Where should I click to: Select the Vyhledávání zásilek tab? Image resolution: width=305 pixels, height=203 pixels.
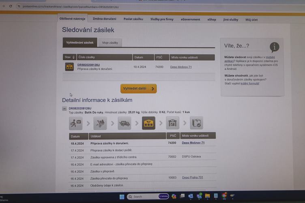tap(80, 43)
